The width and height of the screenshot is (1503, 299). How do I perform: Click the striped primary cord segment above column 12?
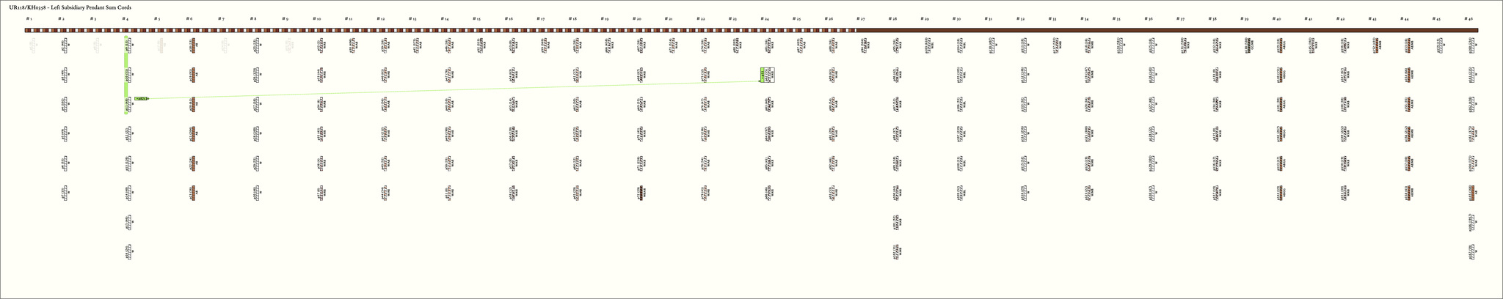click(381, 30)
